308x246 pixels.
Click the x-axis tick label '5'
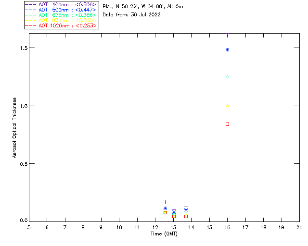point(29,227)
